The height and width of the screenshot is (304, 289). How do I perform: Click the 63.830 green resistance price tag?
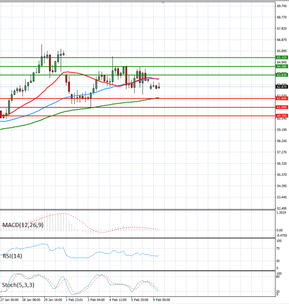coord(282,75)
